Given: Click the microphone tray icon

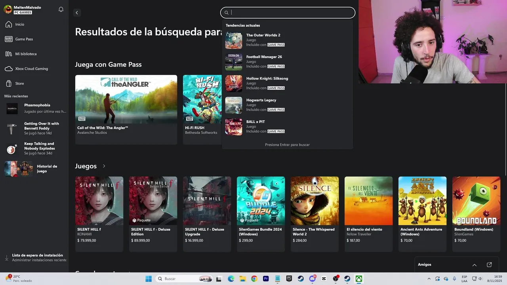Looking at the screenshot, I should [454, 279].
